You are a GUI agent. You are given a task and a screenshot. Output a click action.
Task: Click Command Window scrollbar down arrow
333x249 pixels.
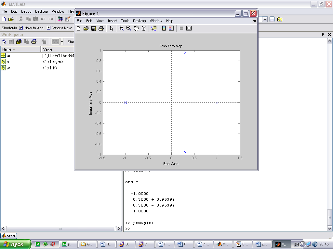(x=330, y=228)
